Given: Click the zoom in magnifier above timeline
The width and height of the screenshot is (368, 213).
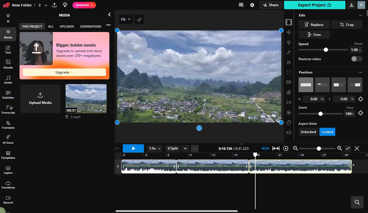Looking at the screenshot, I should [x=340, y=148].
